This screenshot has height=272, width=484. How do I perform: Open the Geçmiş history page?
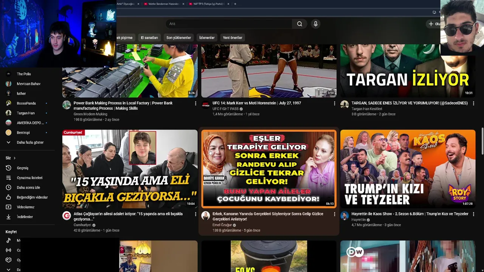tap(23, 168)
